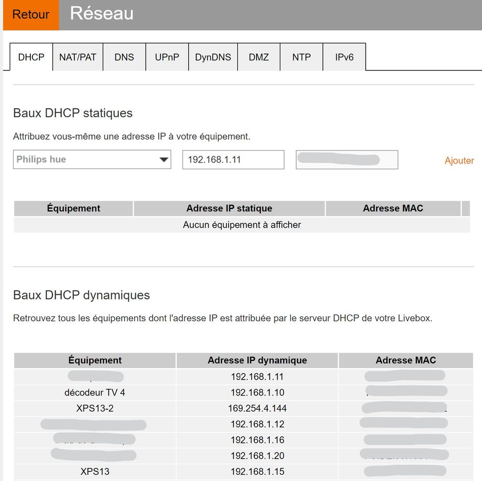Open the DNS tab

124,57
